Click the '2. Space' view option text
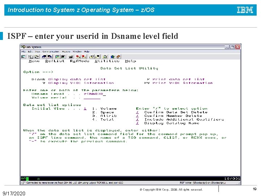 point(103,112)
